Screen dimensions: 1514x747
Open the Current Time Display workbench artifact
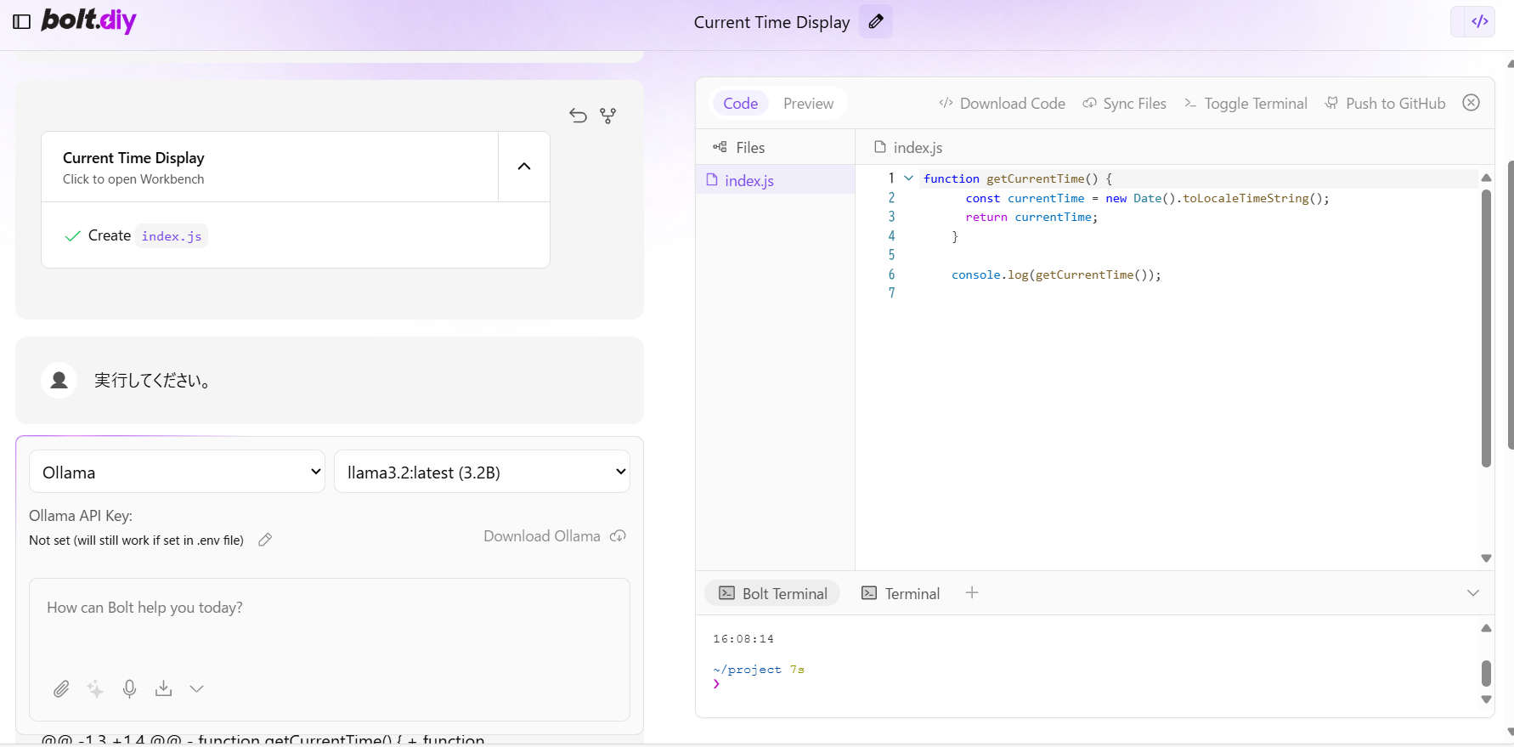click(x=269, y=167)
